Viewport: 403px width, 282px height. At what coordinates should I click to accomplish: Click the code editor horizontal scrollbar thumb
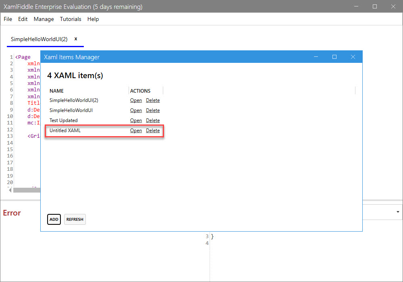27,190
